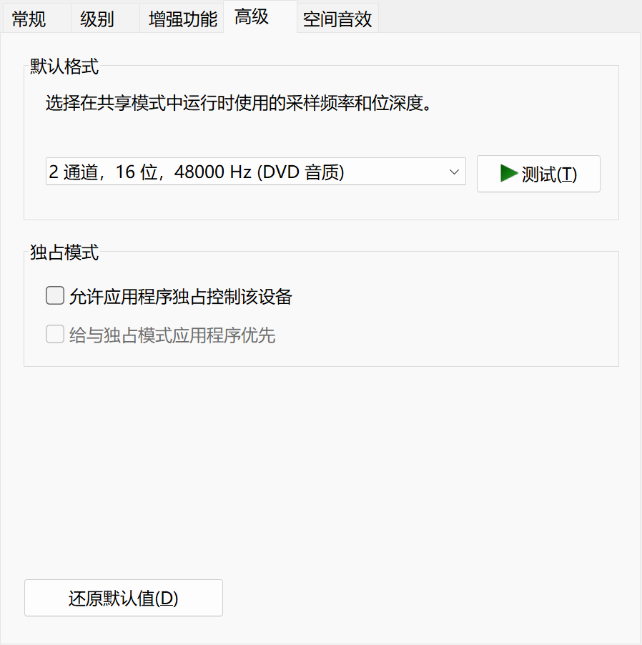The image size is (642, 645).
Task: Click the dropdown chevron next to DVD 音质
Action: [453, 172]
